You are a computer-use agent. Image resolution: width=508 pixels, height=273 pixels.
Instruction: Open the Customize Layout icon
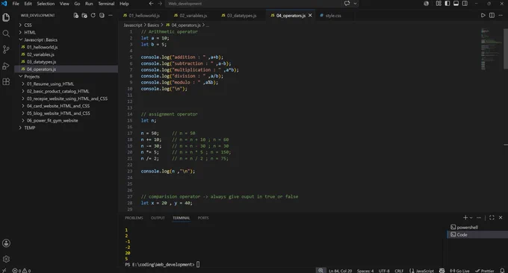coord(439,4)
